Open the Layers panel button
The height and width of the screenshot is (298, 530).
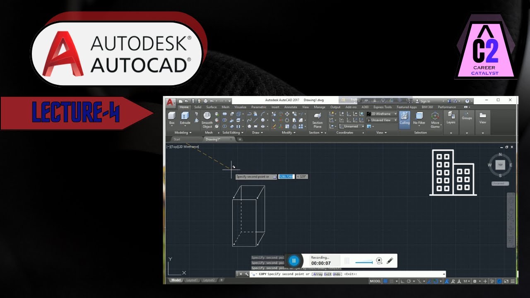pos(451,118)
